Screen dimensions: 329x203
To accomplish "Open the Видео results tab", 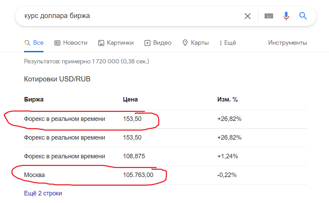I will 158,43.
